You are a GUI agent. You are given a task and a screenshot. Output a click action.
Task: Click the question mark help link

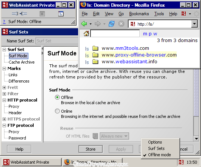[x=4, y=22]
